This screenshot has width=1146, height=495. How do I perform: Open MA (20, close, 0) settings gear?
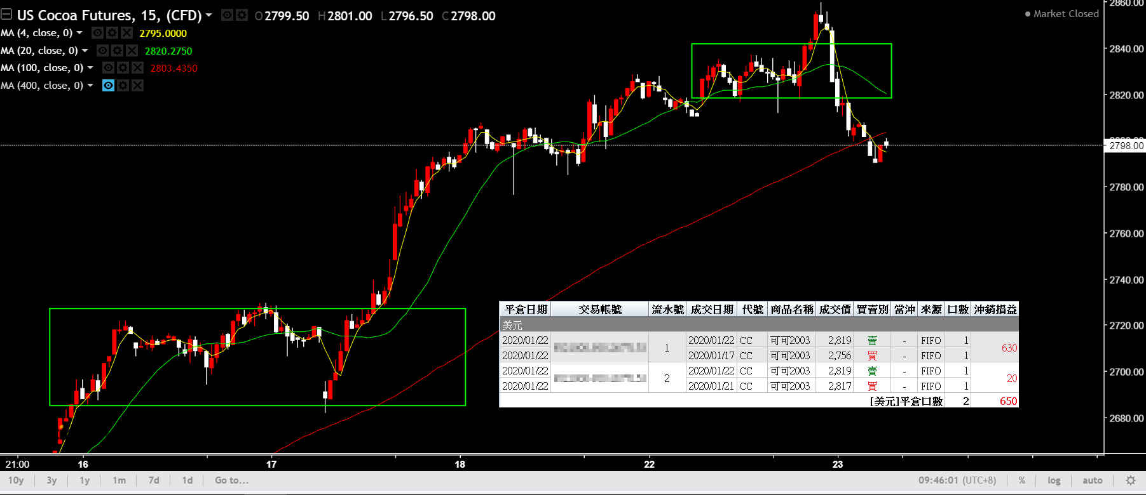click(x=117, y=50)
